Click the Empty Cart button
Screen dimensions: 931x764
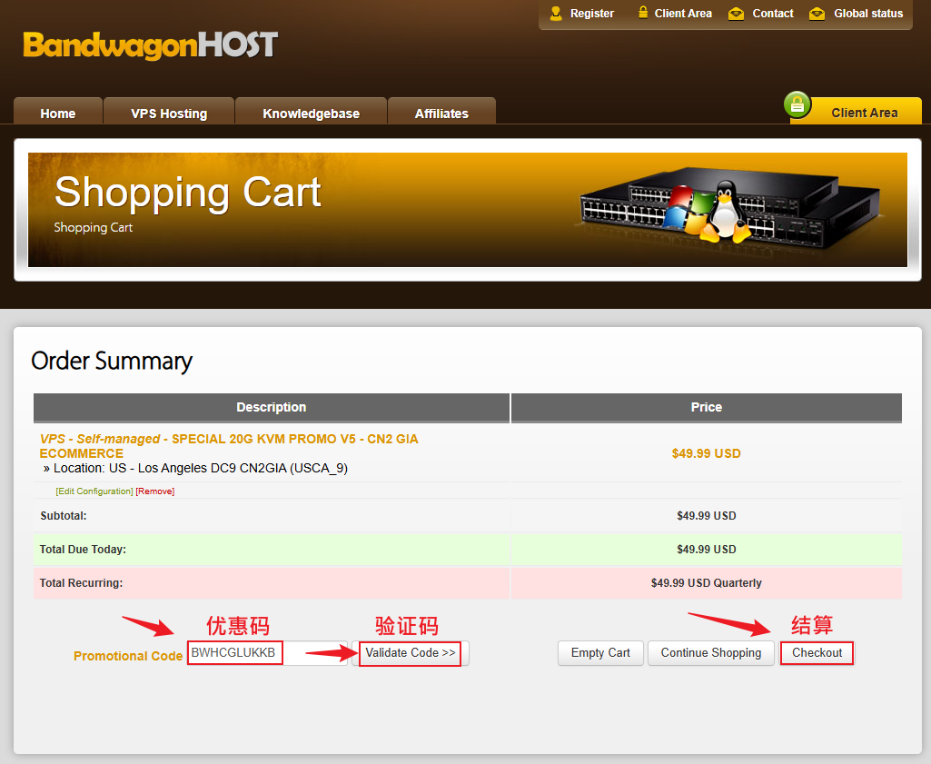click(x=600, y=653)
